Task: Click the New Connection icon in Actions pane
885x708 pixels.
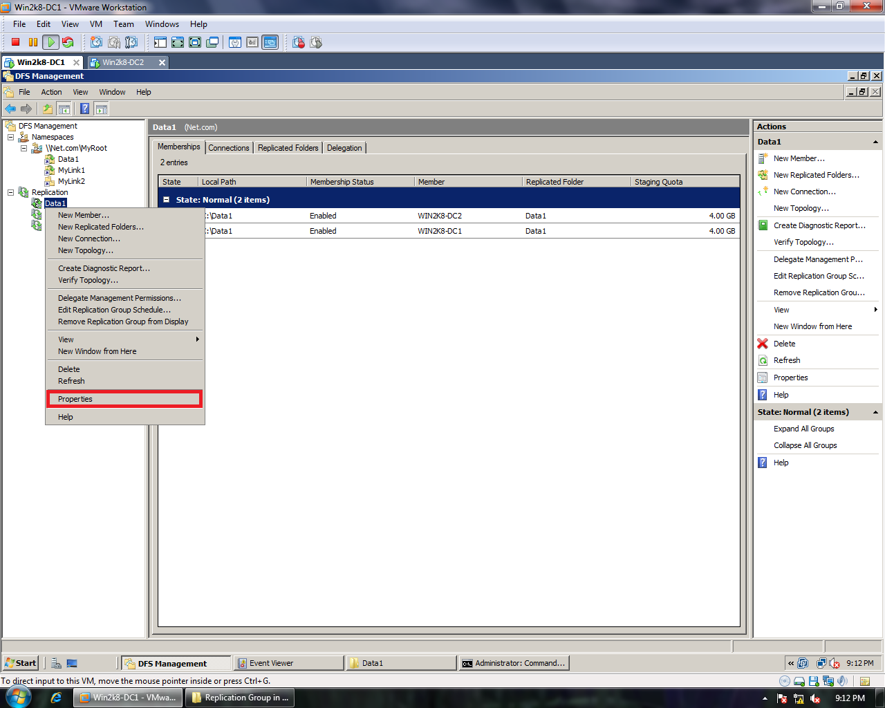Action: click(x=763, y=192)
